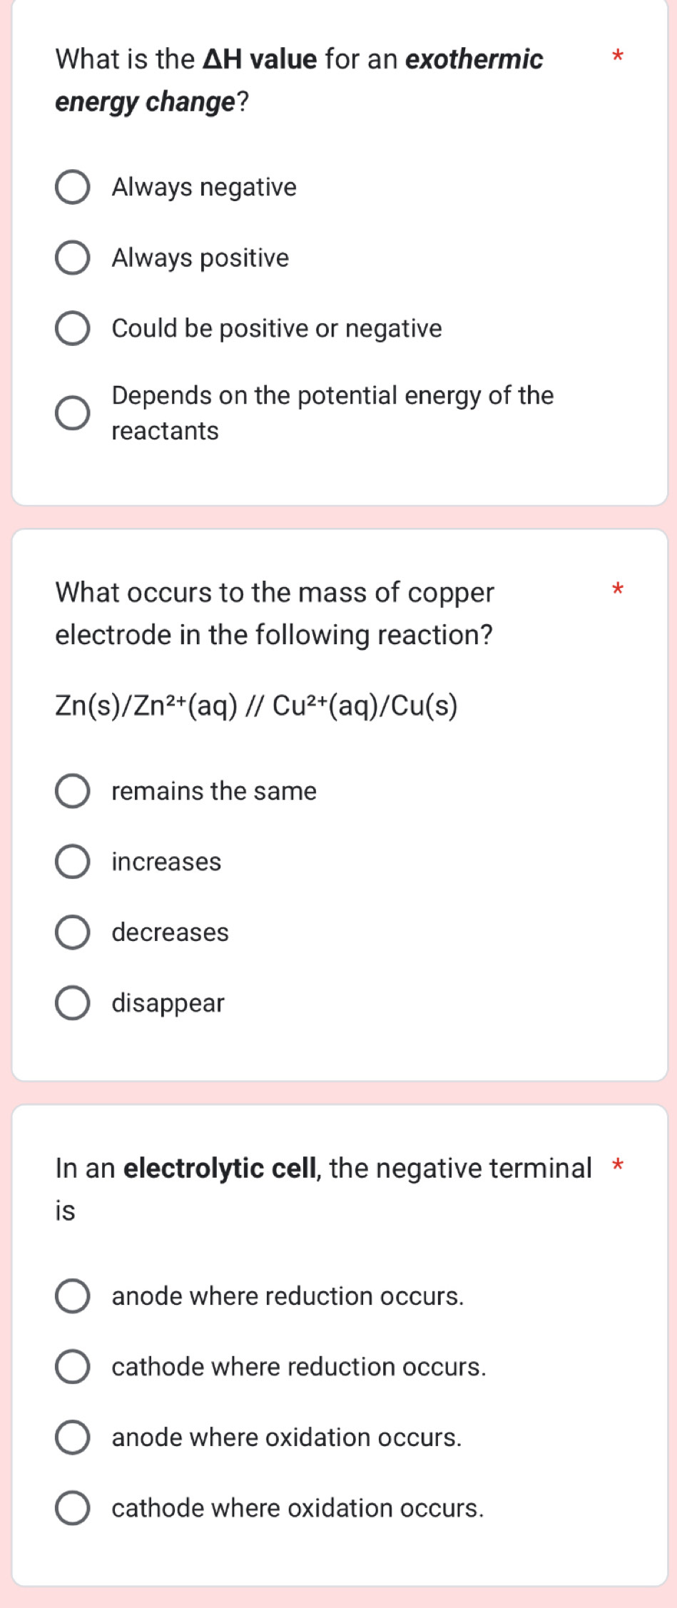This screenshot has height=1608, width=677.
Task: Click the 'increases' answer label text
Action: pos(165,862)
